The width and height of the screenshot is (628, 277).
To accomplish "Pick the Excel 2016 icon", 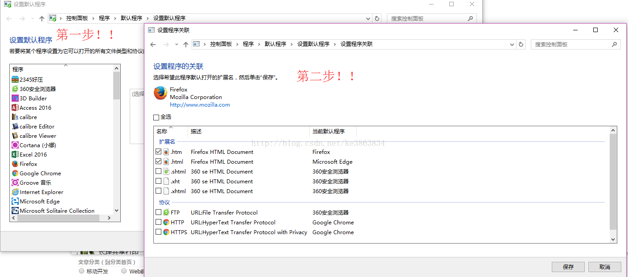I will point(15,154).
